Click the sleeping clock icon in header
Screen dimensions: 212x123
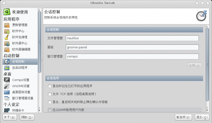[x=202, y=16]
